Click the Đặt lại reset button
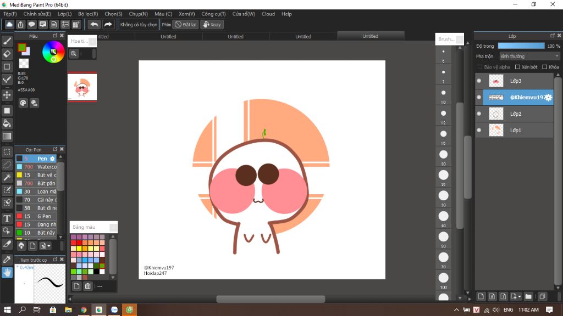 coord(185,24)
